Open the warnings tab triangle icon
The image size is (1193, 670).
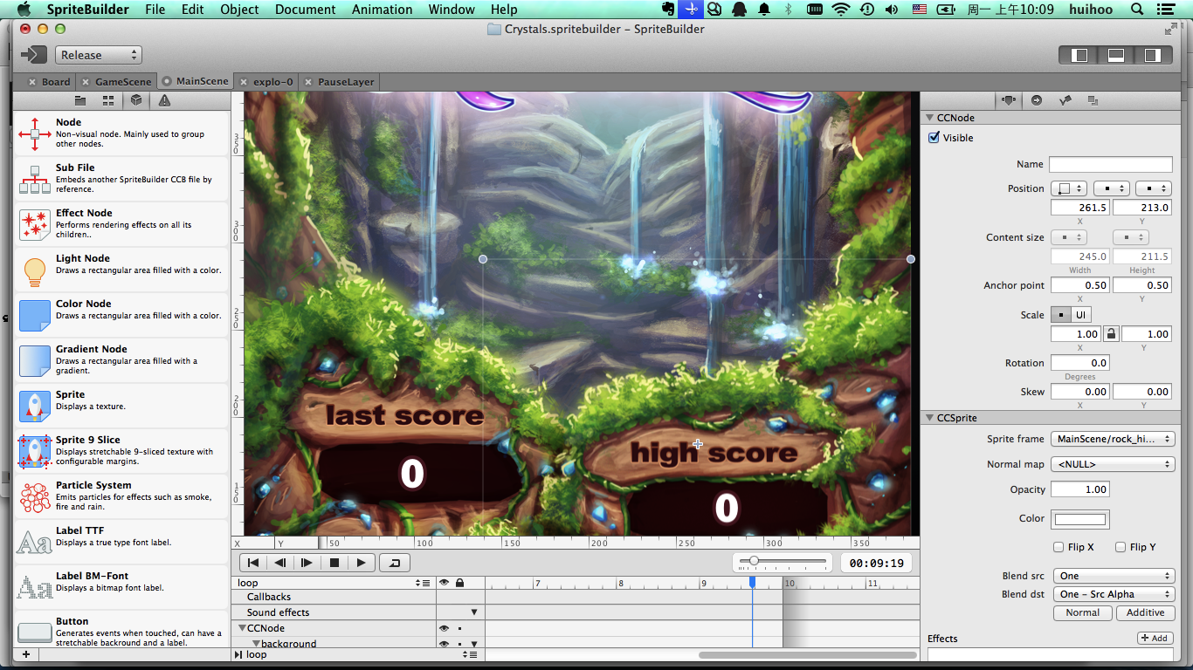tap(164, 100)
